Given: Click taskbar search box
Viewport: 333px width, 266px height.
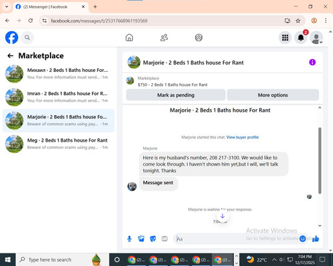Looking at the screenshot, I should pos(62,259).
